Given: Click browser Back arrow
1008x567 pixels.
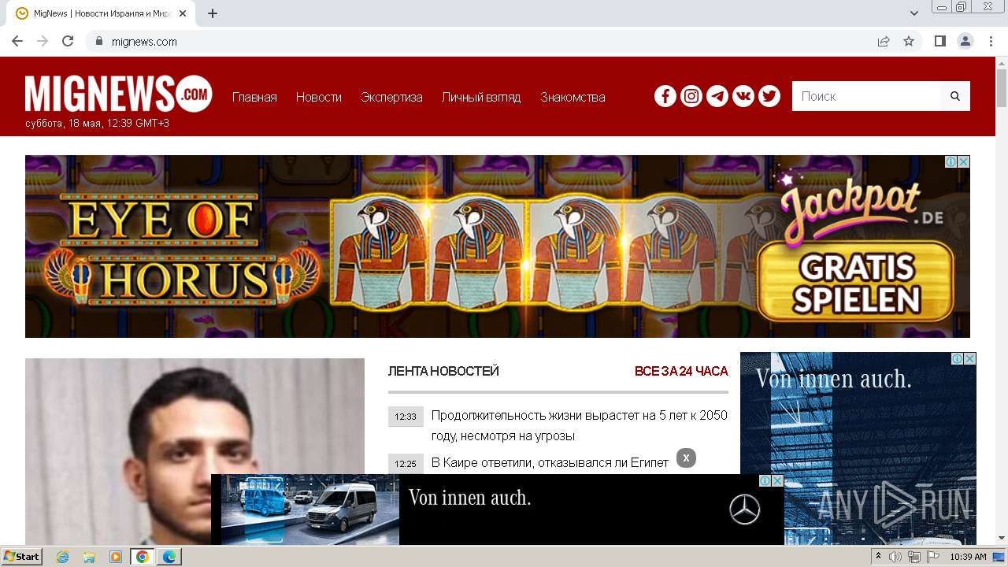Looking at the screenshot, I should pyautogui.click(x=17, y=41).
